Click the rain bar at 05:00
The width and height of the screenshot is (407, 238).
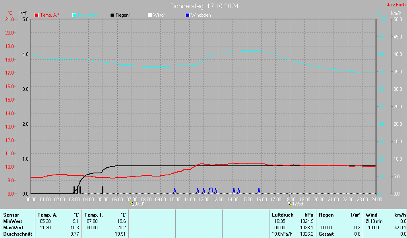pyautogui.click(x=103, y=190)
